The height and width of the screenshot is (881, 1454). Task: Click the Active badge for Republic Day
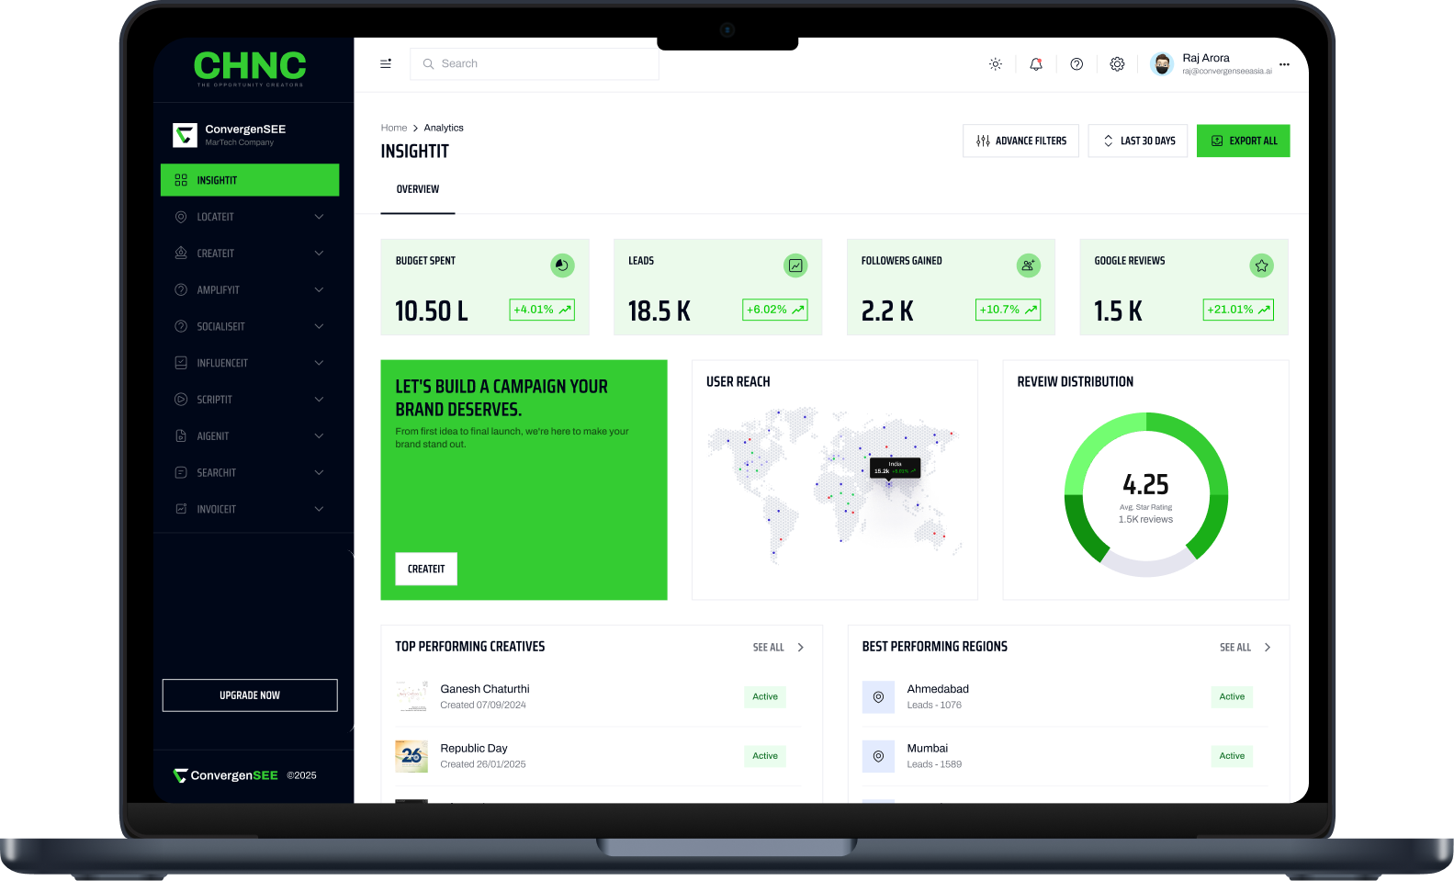click(x=765, y=756)
